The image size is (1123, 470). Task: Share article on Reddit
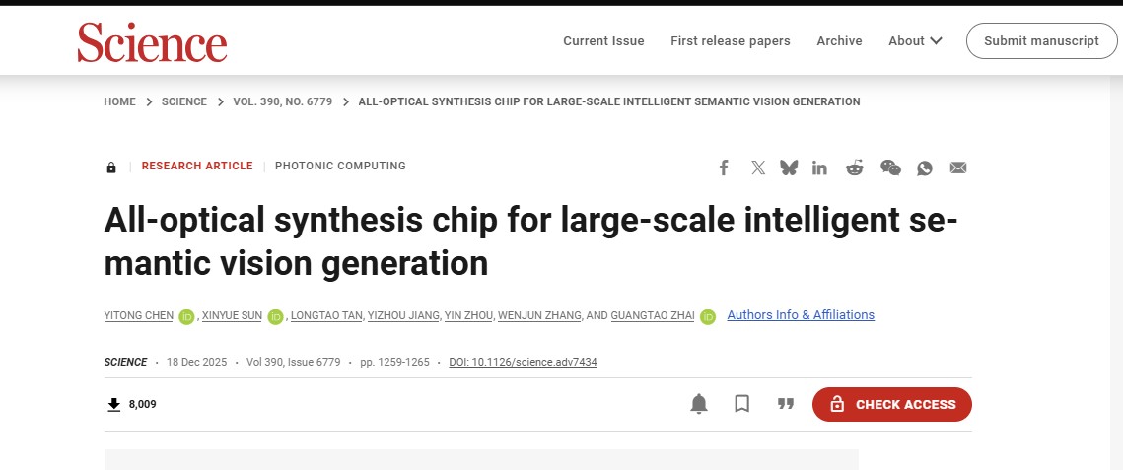[854, 168]
